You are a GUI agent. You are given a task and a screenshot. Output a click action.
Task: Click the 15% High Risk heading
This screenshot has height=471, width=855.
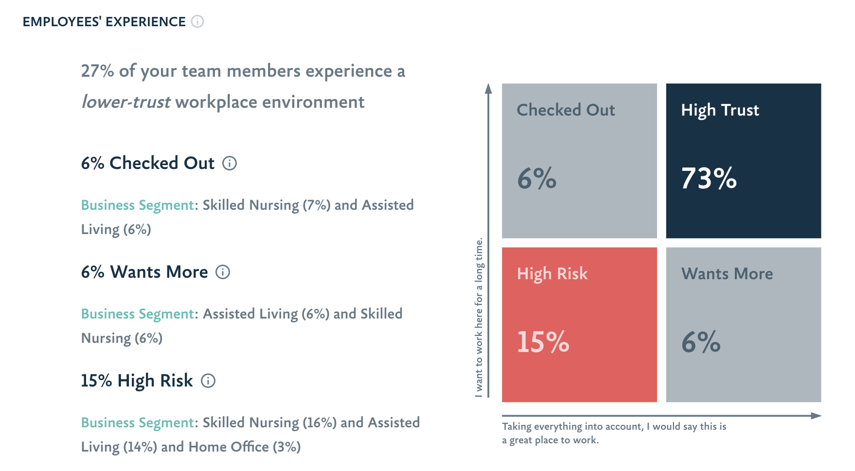[x=137, y=381]
